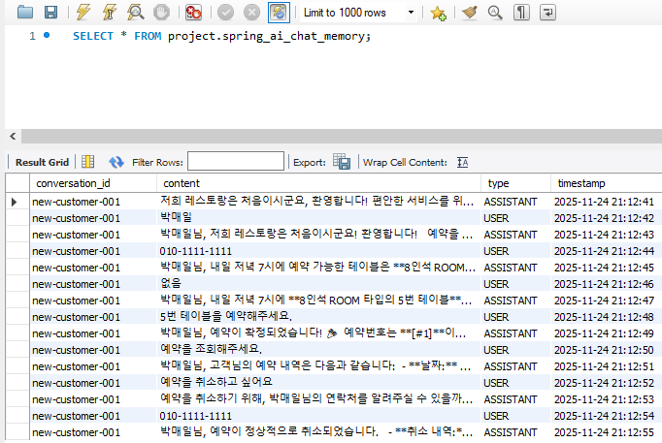The width and height of the screenshot is (662, 443).
Task: Commit the transaction checkmark icon
Action: click(225, 13)
